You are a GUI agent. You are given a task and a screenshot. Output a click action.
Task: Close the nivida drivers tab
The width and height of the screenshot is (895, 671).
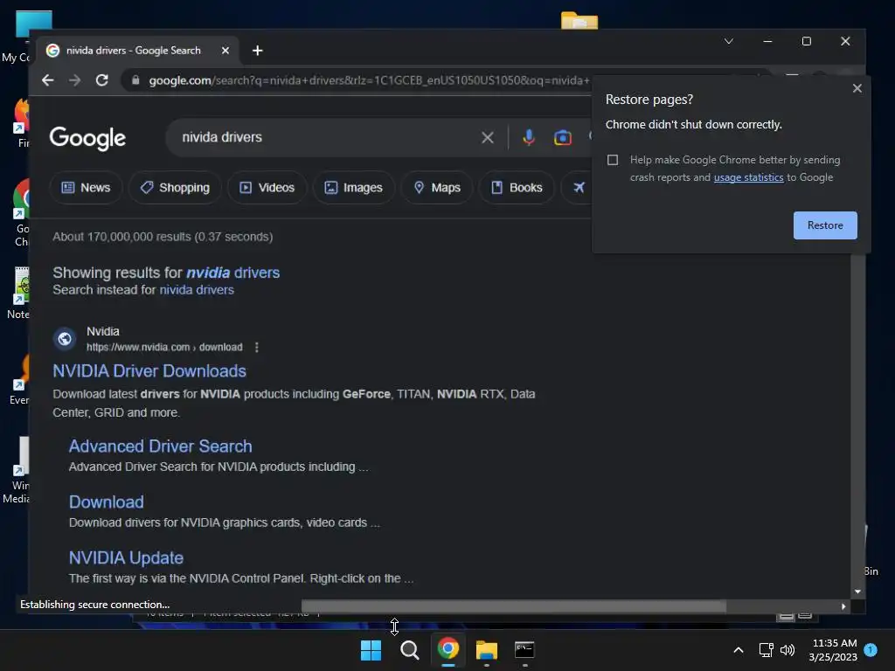pyautogui.click(x=225, y=51)
